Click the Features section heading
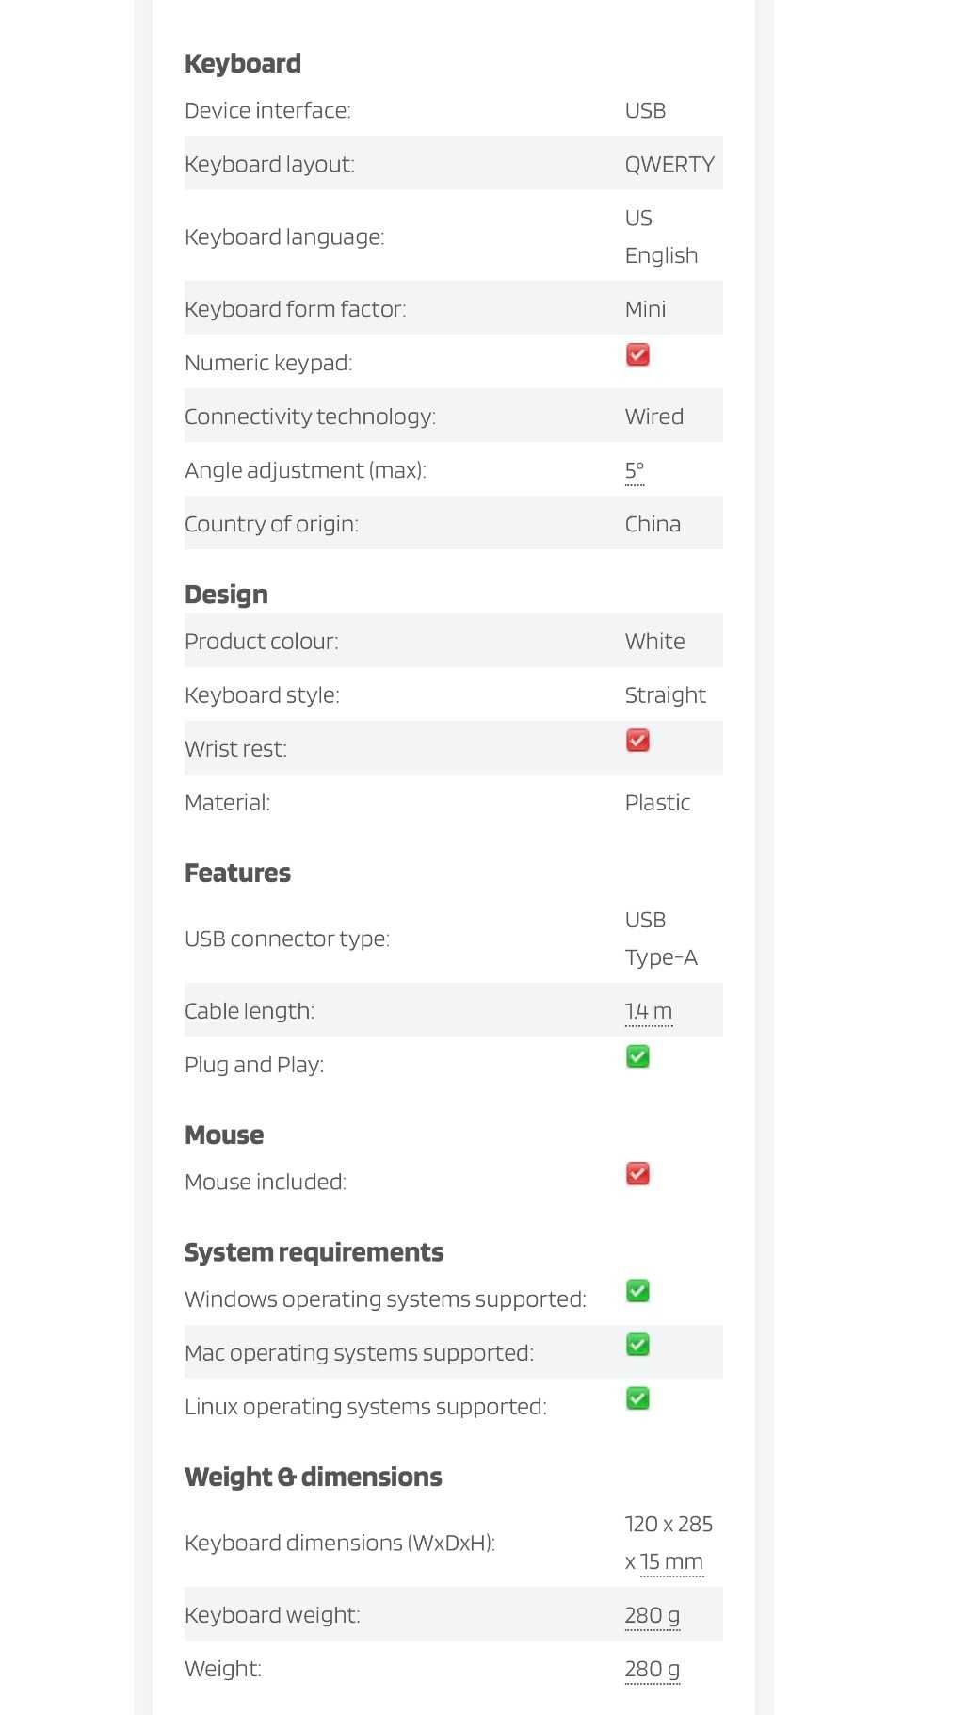The height and width of the screenshot is (1715, 967). [237, 873]
